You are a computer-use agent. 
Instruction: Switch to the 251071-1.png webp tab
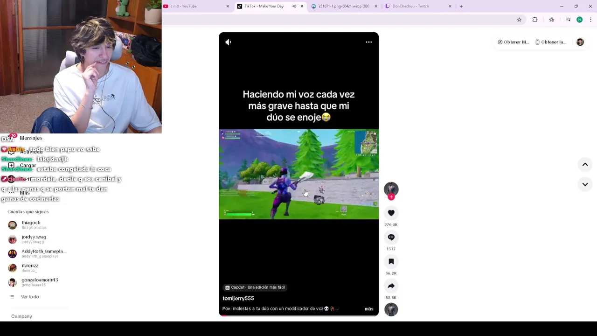coord(344,6)
